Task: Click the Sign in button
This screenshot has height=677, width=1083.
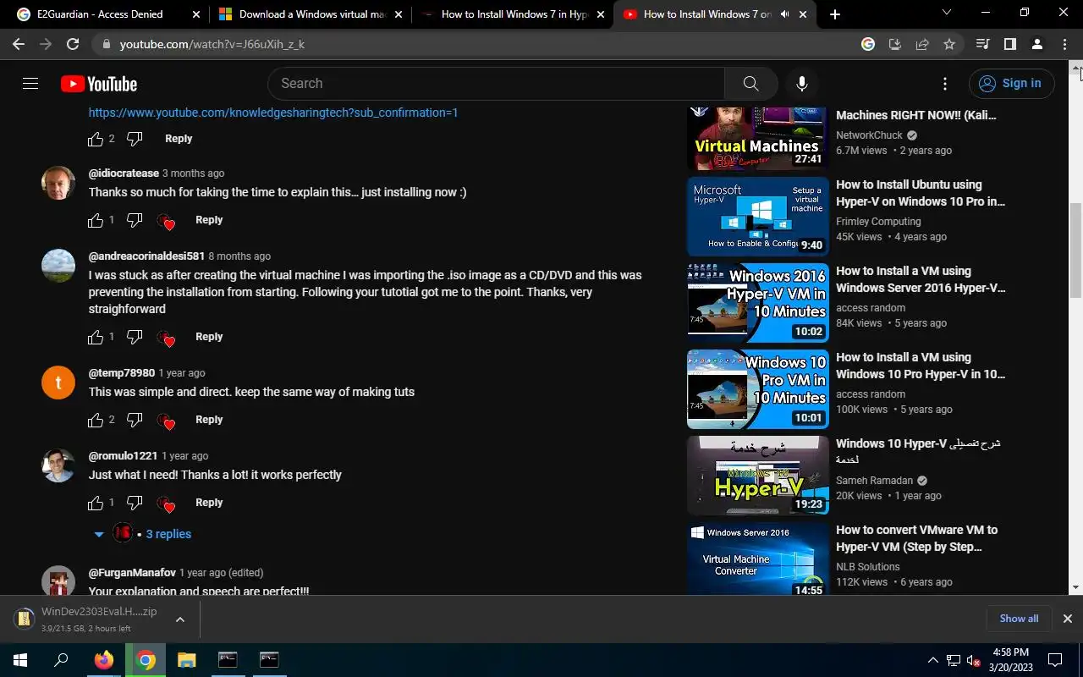Action: pos(1011,84)
